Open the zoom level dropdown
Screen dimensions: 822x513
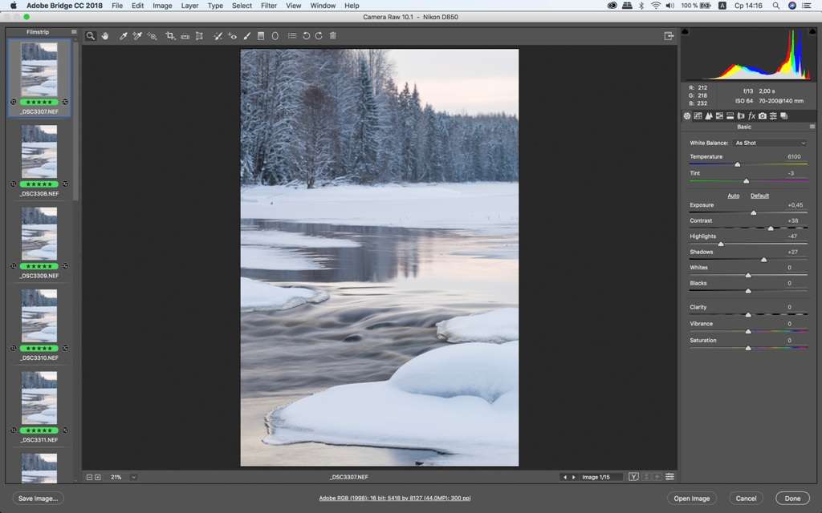[133, 477]
